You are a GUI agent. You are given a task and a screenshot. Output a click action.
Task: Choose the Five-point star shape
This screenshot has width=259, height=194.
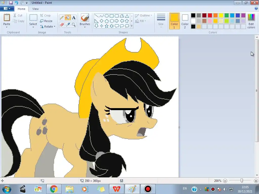click(107, 26)
